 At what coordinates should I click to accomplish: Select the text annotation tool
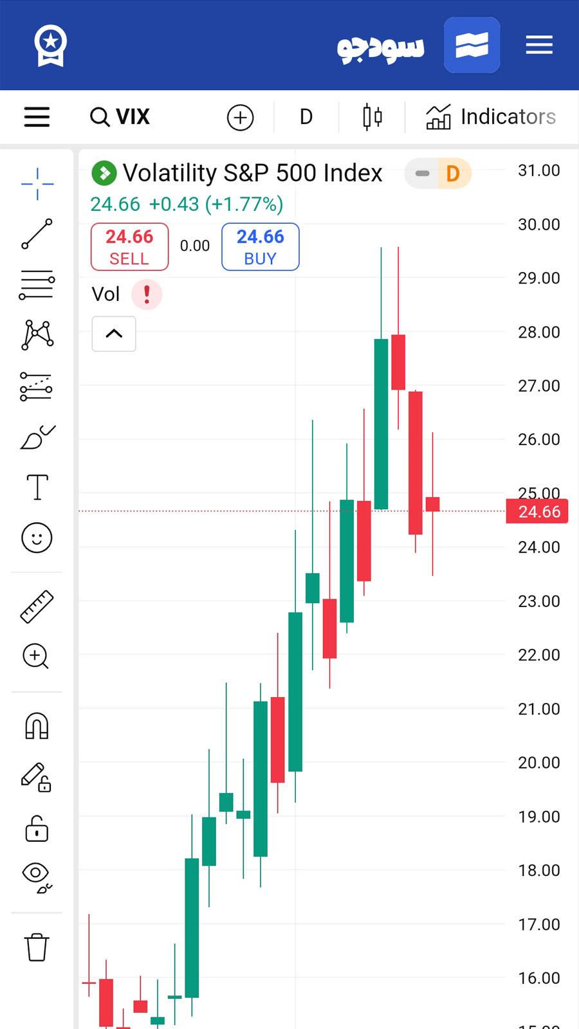[x=37, y=487]
